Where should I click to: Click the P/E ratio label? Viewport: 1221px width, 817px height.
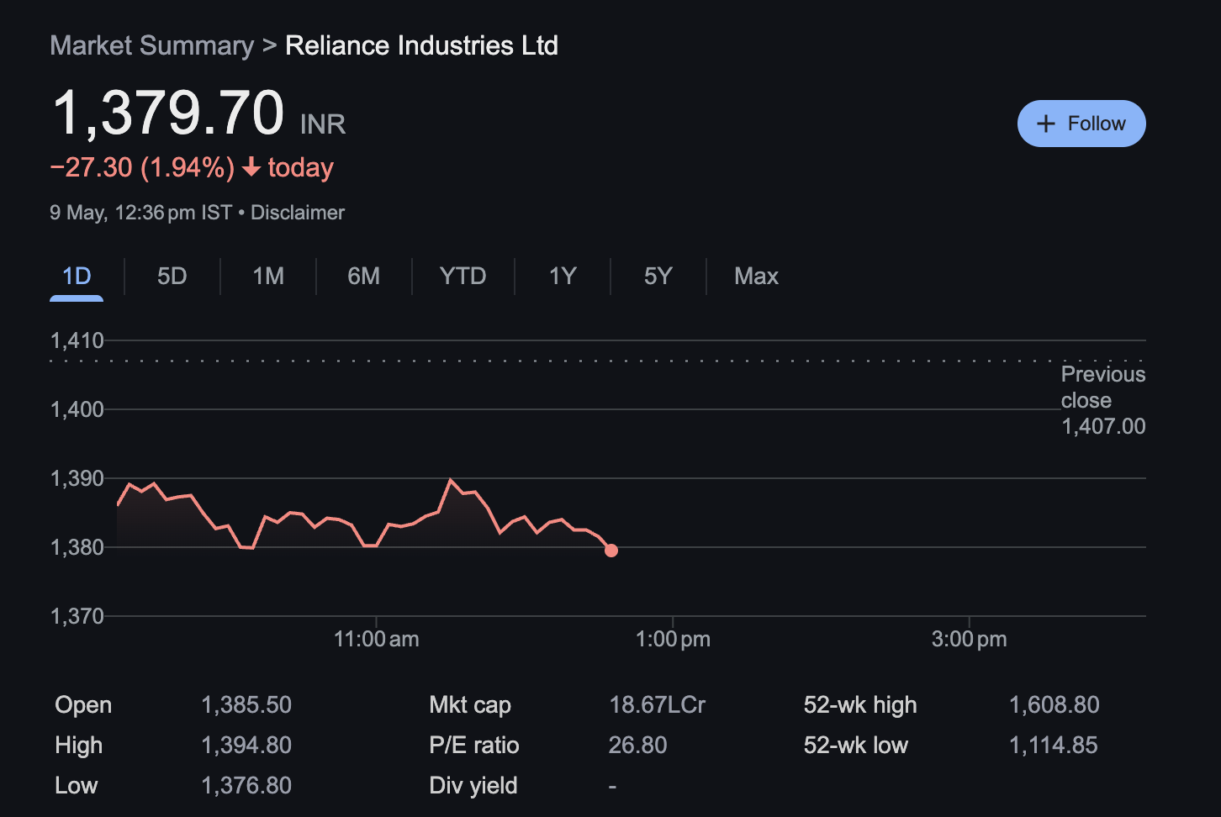pyautogui.click(x=474, y=746)
